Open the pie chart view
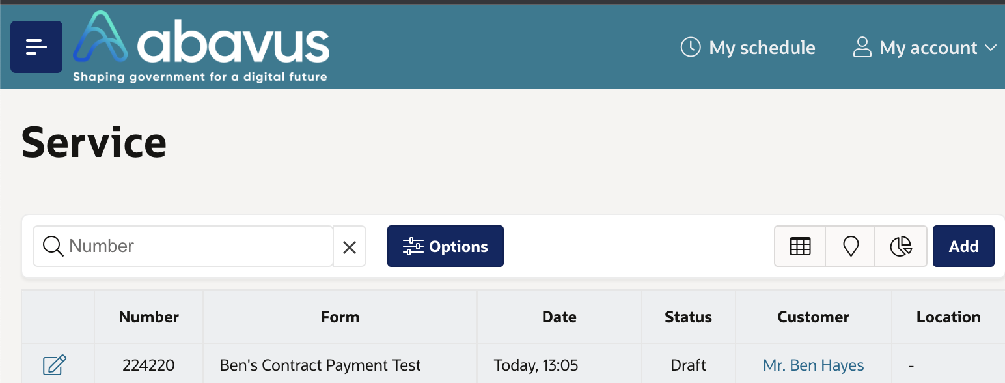 pyautogui.click(x=901, y=246)
